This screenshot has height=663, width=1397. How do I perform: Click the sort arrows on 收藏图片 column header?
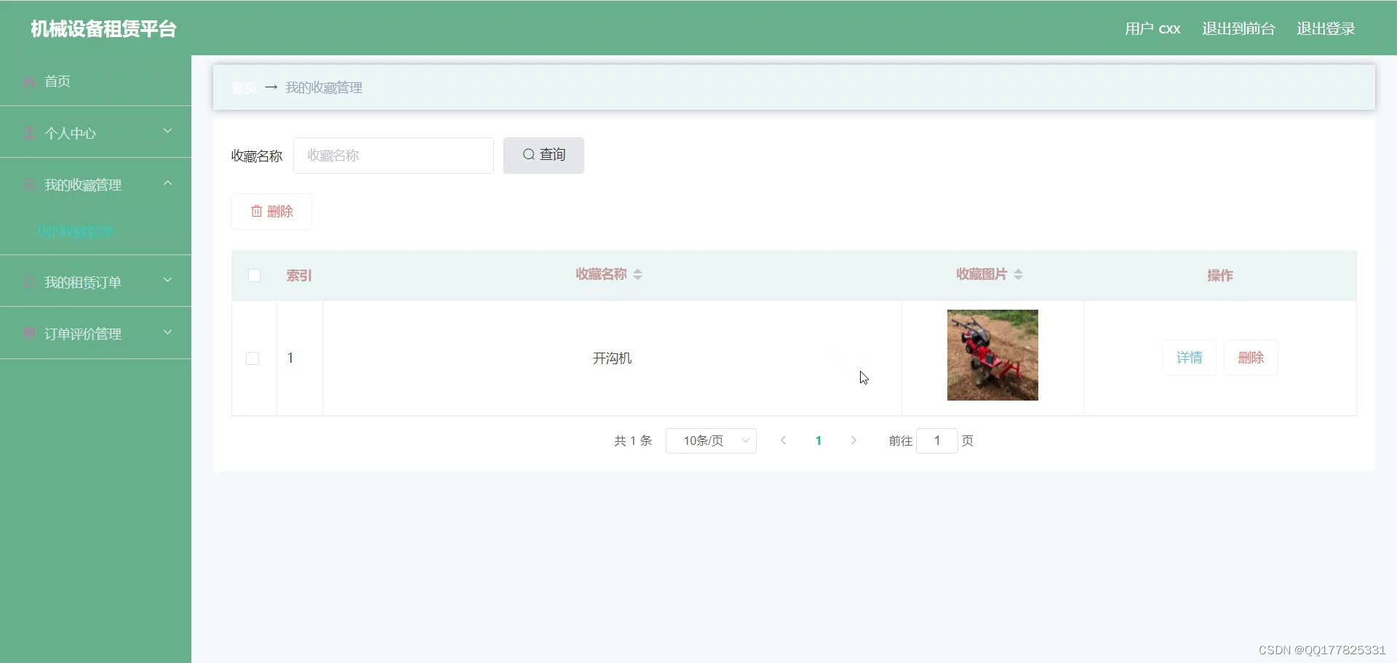(1019, 274)
